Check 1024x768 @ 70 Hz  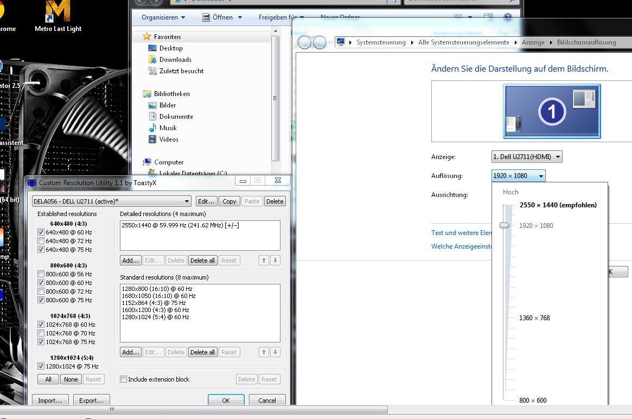pyautogui.click(x=41, y=333)
